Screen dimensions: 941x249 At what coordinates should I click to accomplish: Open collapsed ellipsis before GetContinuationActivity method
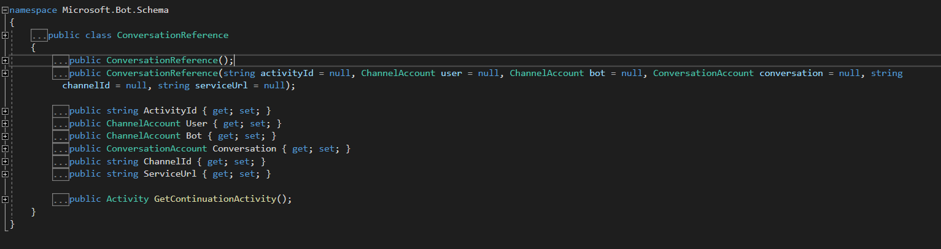tap(61, 199)
